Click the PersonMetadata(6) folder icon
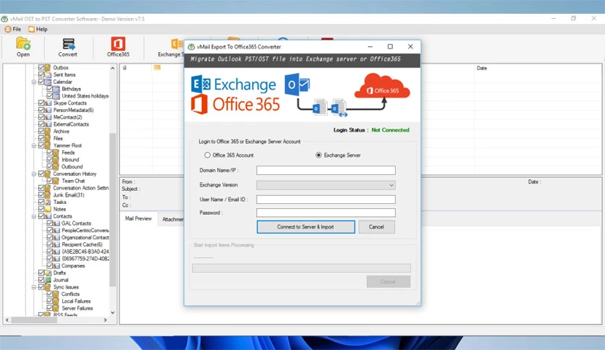Screen dimensions: 605x350 [48, 110]
